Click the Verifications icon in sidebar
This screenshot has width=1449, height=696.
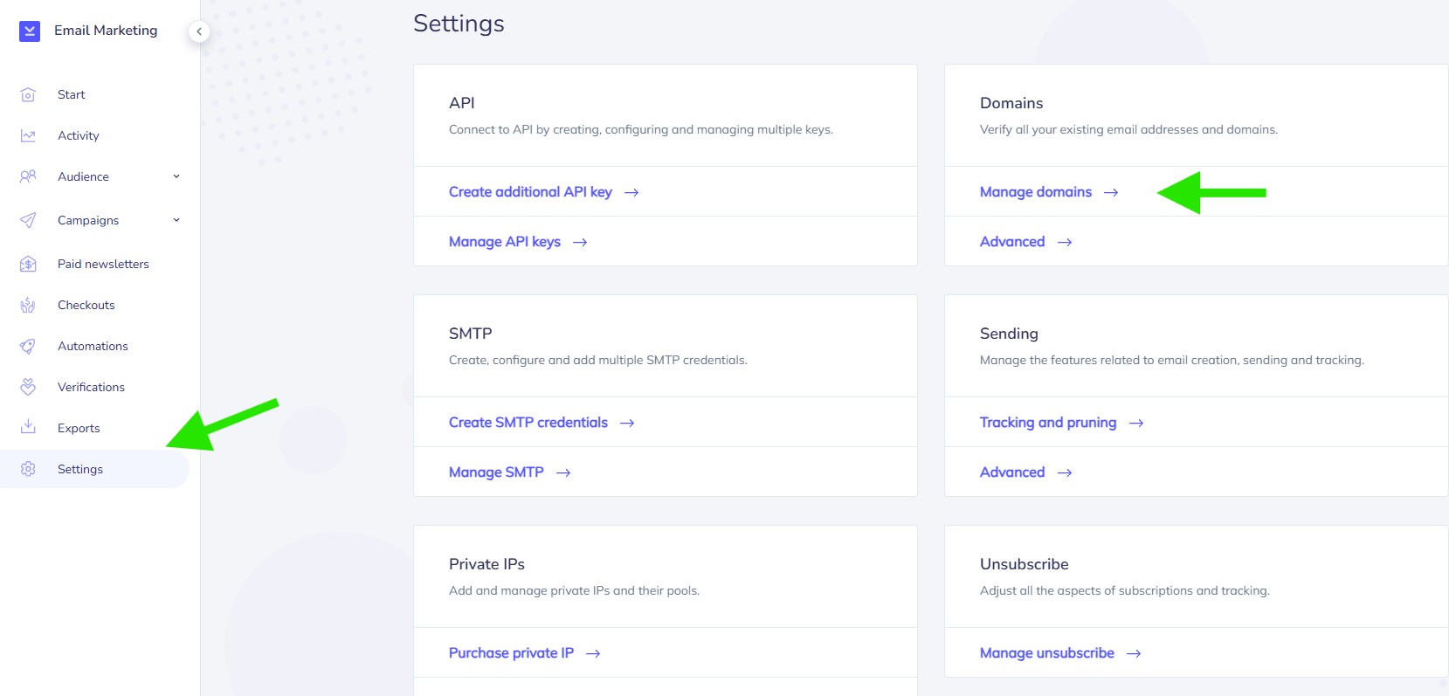[x=28, y=387]
